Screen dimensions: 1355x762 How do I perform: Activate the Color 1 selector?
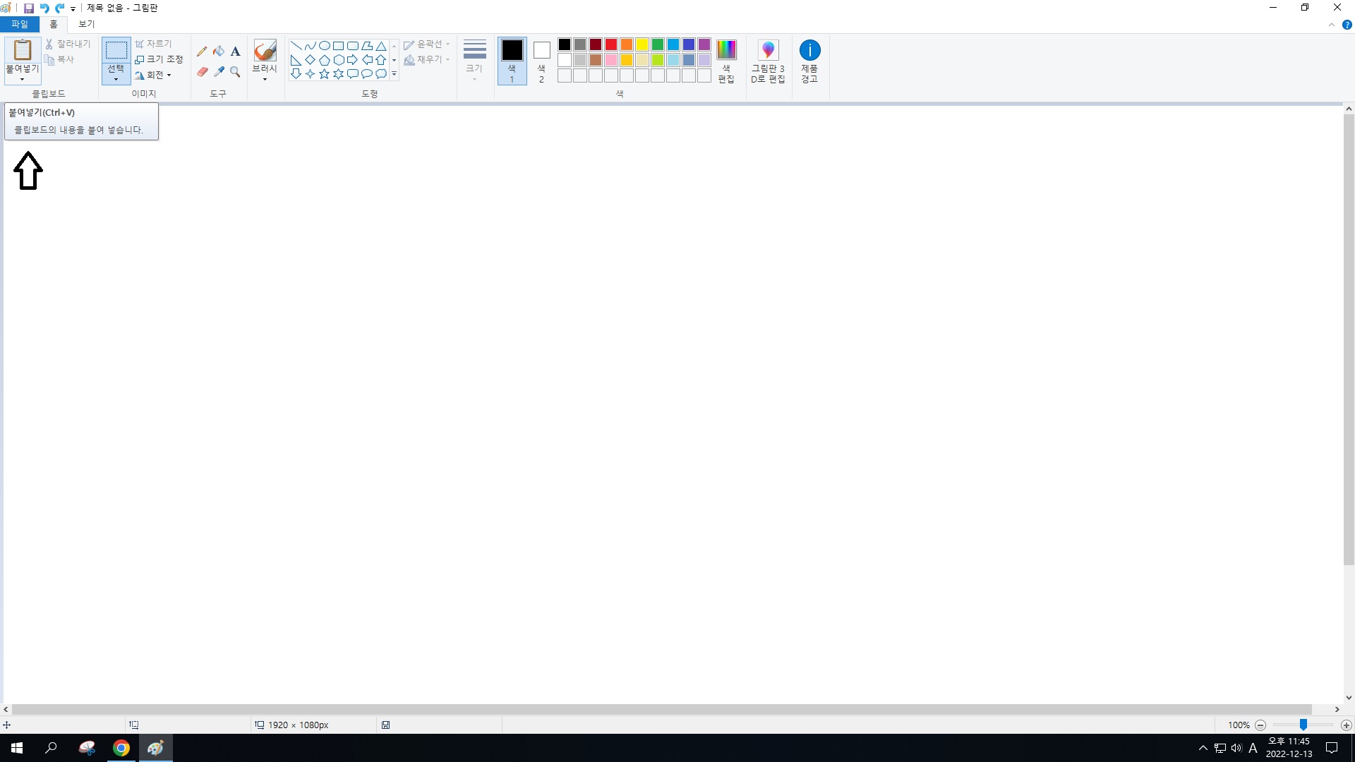tap(512, 61)
